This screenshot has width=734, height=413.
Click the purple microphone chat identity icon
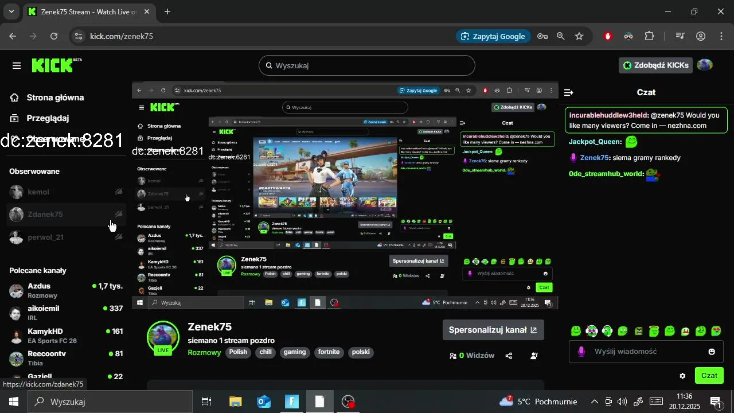click(x=581, y=352)
